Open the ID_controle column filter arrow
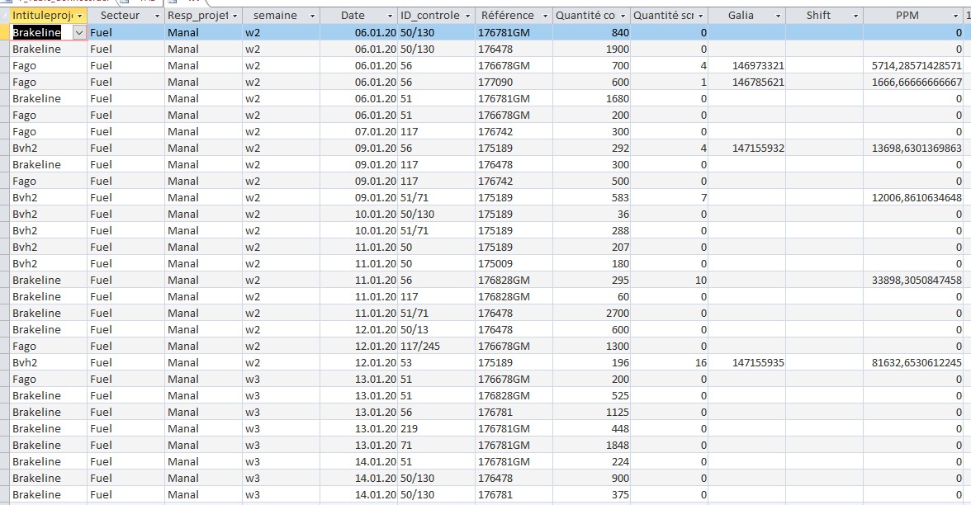This screenshot has height=505, width=971. pos(467,16)
